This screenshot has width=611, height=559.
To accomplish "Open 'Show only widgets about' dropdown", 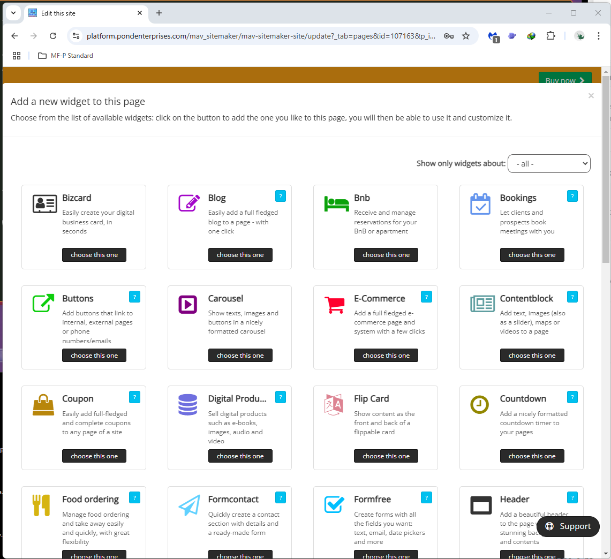I will (x=549, y=164).
